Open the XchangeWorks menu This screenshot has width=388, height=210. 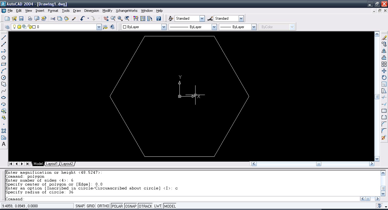(x=127, y=11)
